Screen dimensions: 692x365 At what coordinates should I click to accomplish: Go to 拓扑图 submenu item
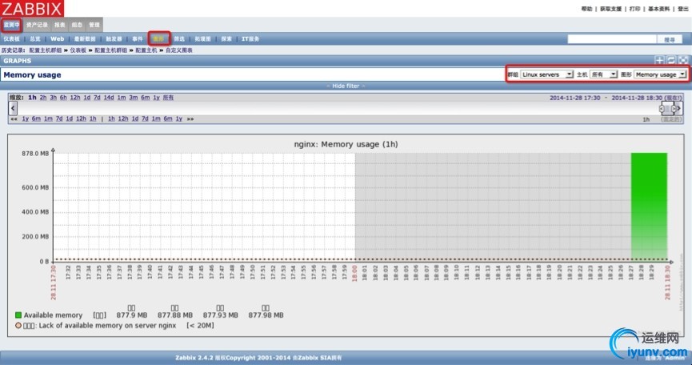[x=202, y=39]
